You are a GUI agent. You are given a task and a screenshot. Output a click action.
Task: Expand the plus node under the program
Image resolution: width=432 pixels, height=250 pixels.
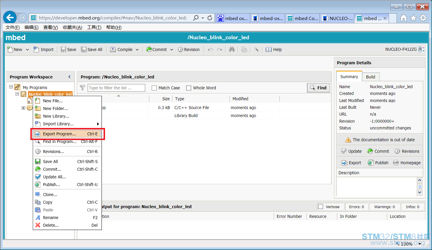[x=23, y=108]
